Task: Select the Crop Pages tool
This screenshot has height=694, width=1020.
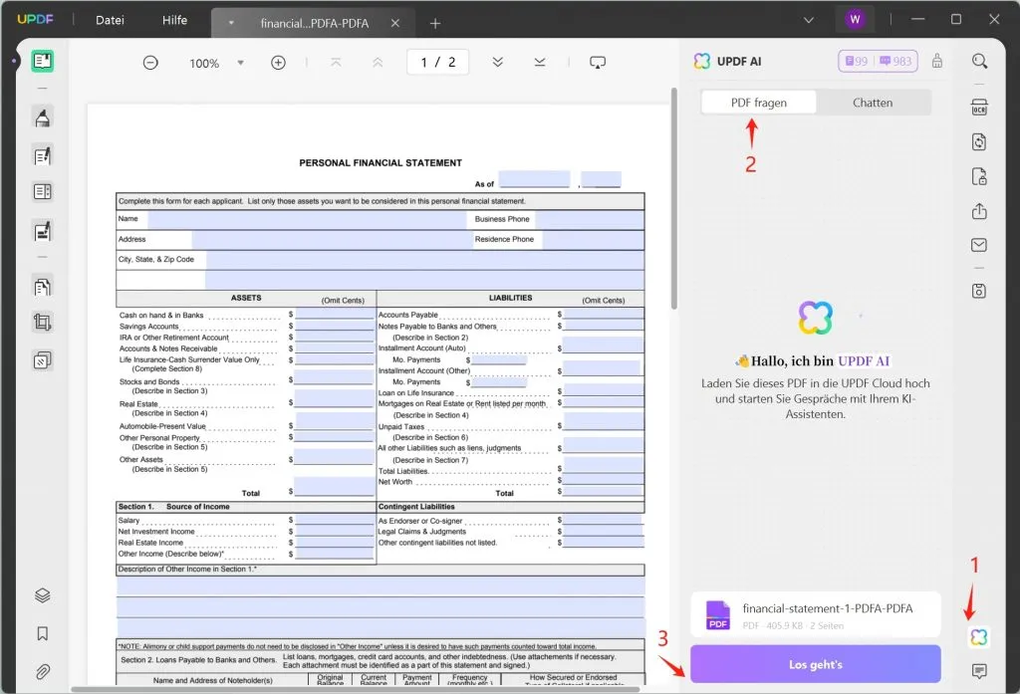Action: 42,323
